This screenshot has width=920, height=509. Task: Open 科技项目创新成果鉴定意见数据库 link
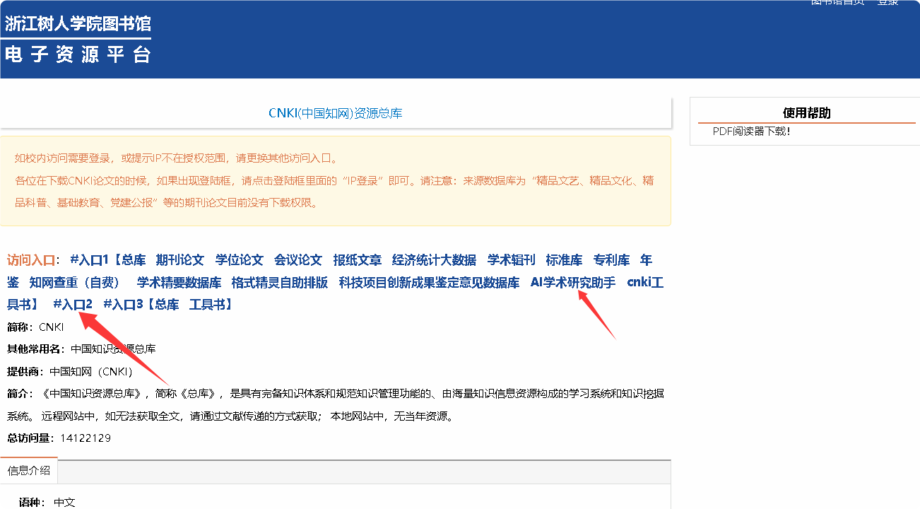click(x=429, y=283)
